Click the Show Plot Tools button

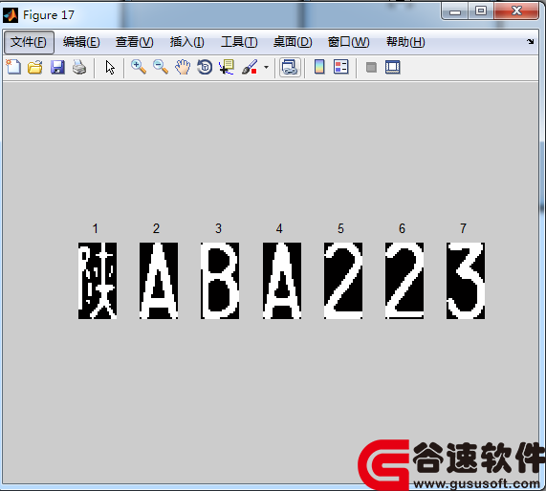point(393,67)
